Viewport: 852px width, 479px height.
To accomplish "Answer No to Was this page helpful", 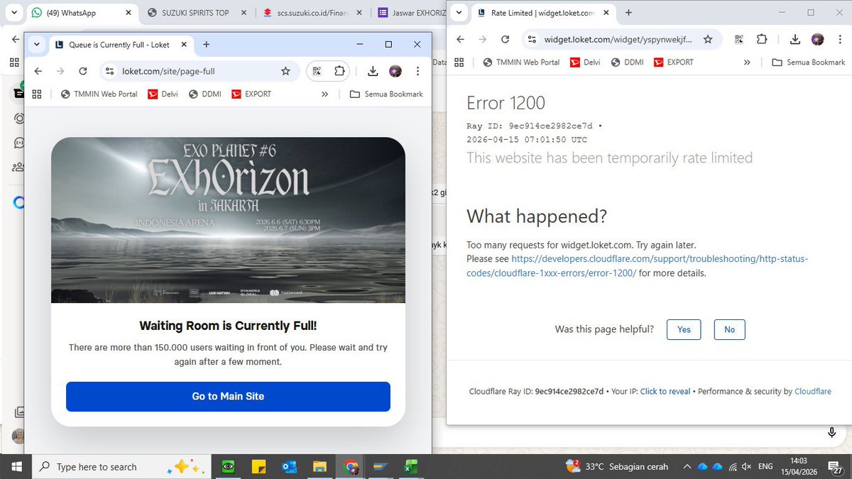I will 729,329.
